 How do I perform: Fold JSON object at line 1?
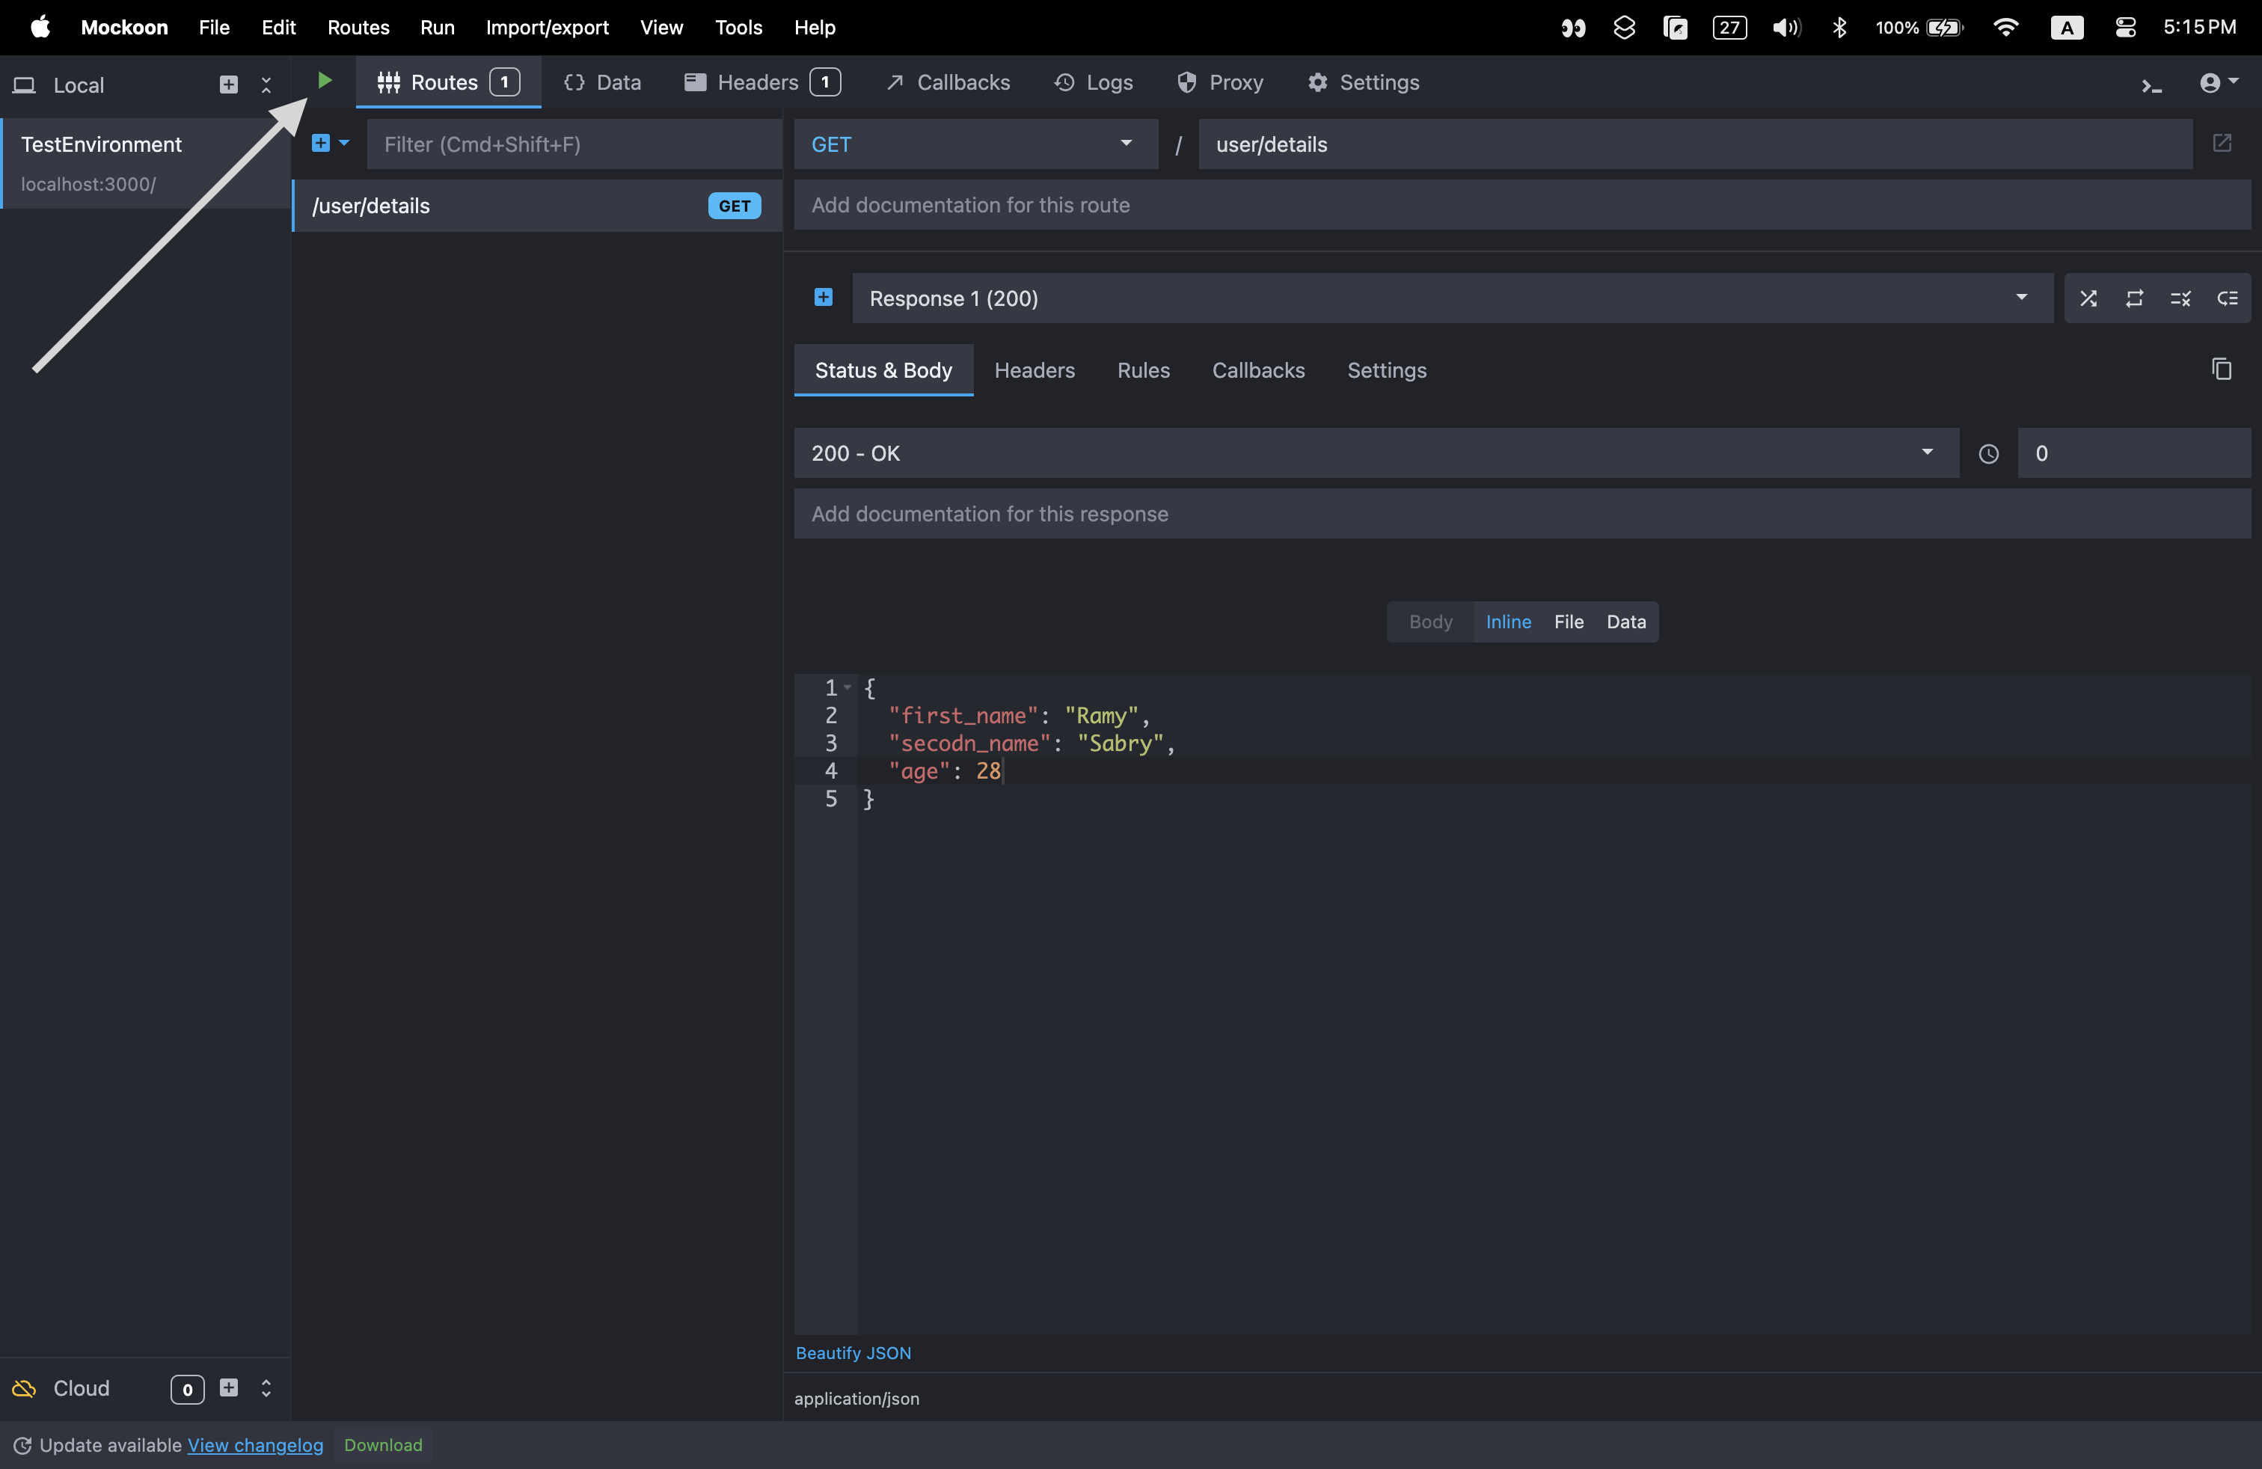(847, 687)
